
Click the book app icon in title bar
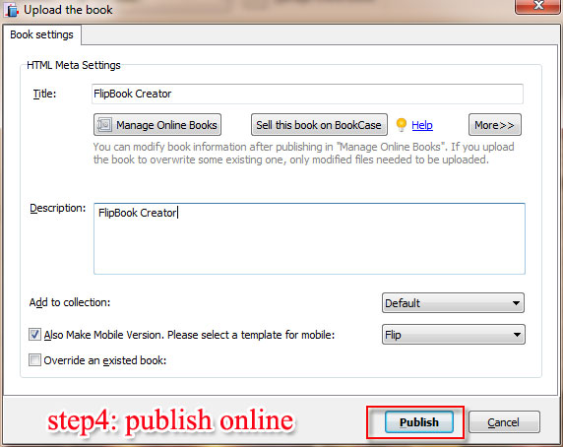(12, 10)
